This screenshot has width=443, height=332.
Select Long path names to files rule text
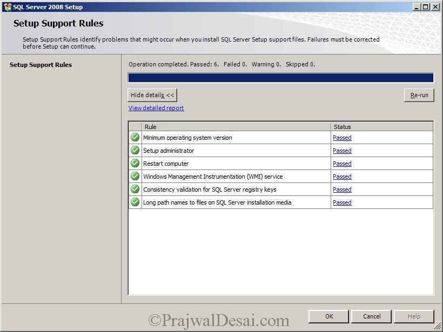(217, 202)
